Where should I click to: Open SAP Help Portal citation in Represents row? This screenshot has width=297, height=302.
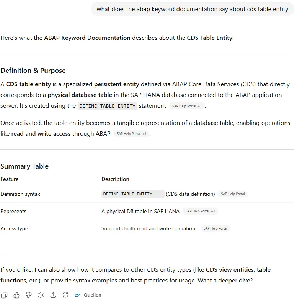tap(200, 211)
